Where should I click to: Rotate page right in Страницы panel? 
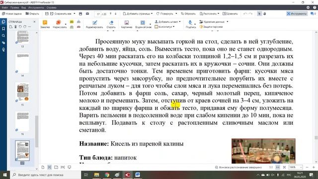(25, 27)
